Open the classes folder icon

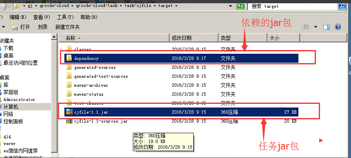(69, 49)
